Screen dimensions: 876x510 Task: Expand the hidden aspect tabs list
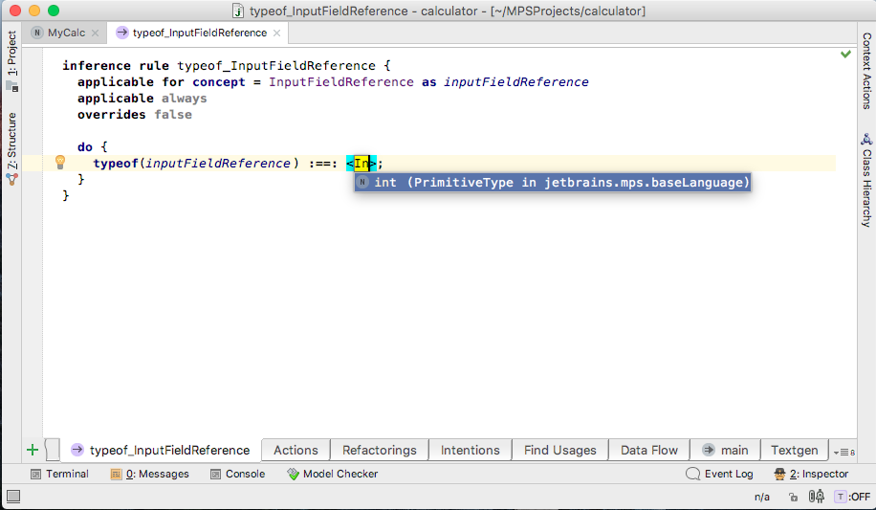(x=843, y=452)
